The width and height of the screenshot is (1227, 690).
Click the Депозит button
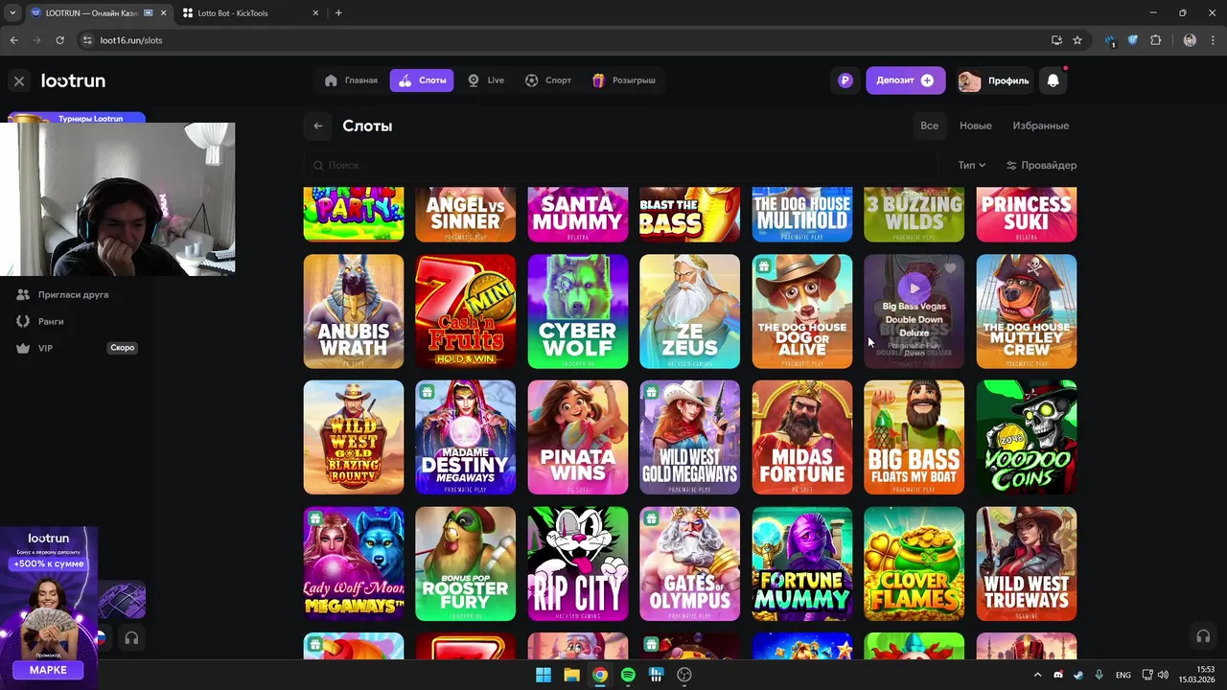(905, 80)
